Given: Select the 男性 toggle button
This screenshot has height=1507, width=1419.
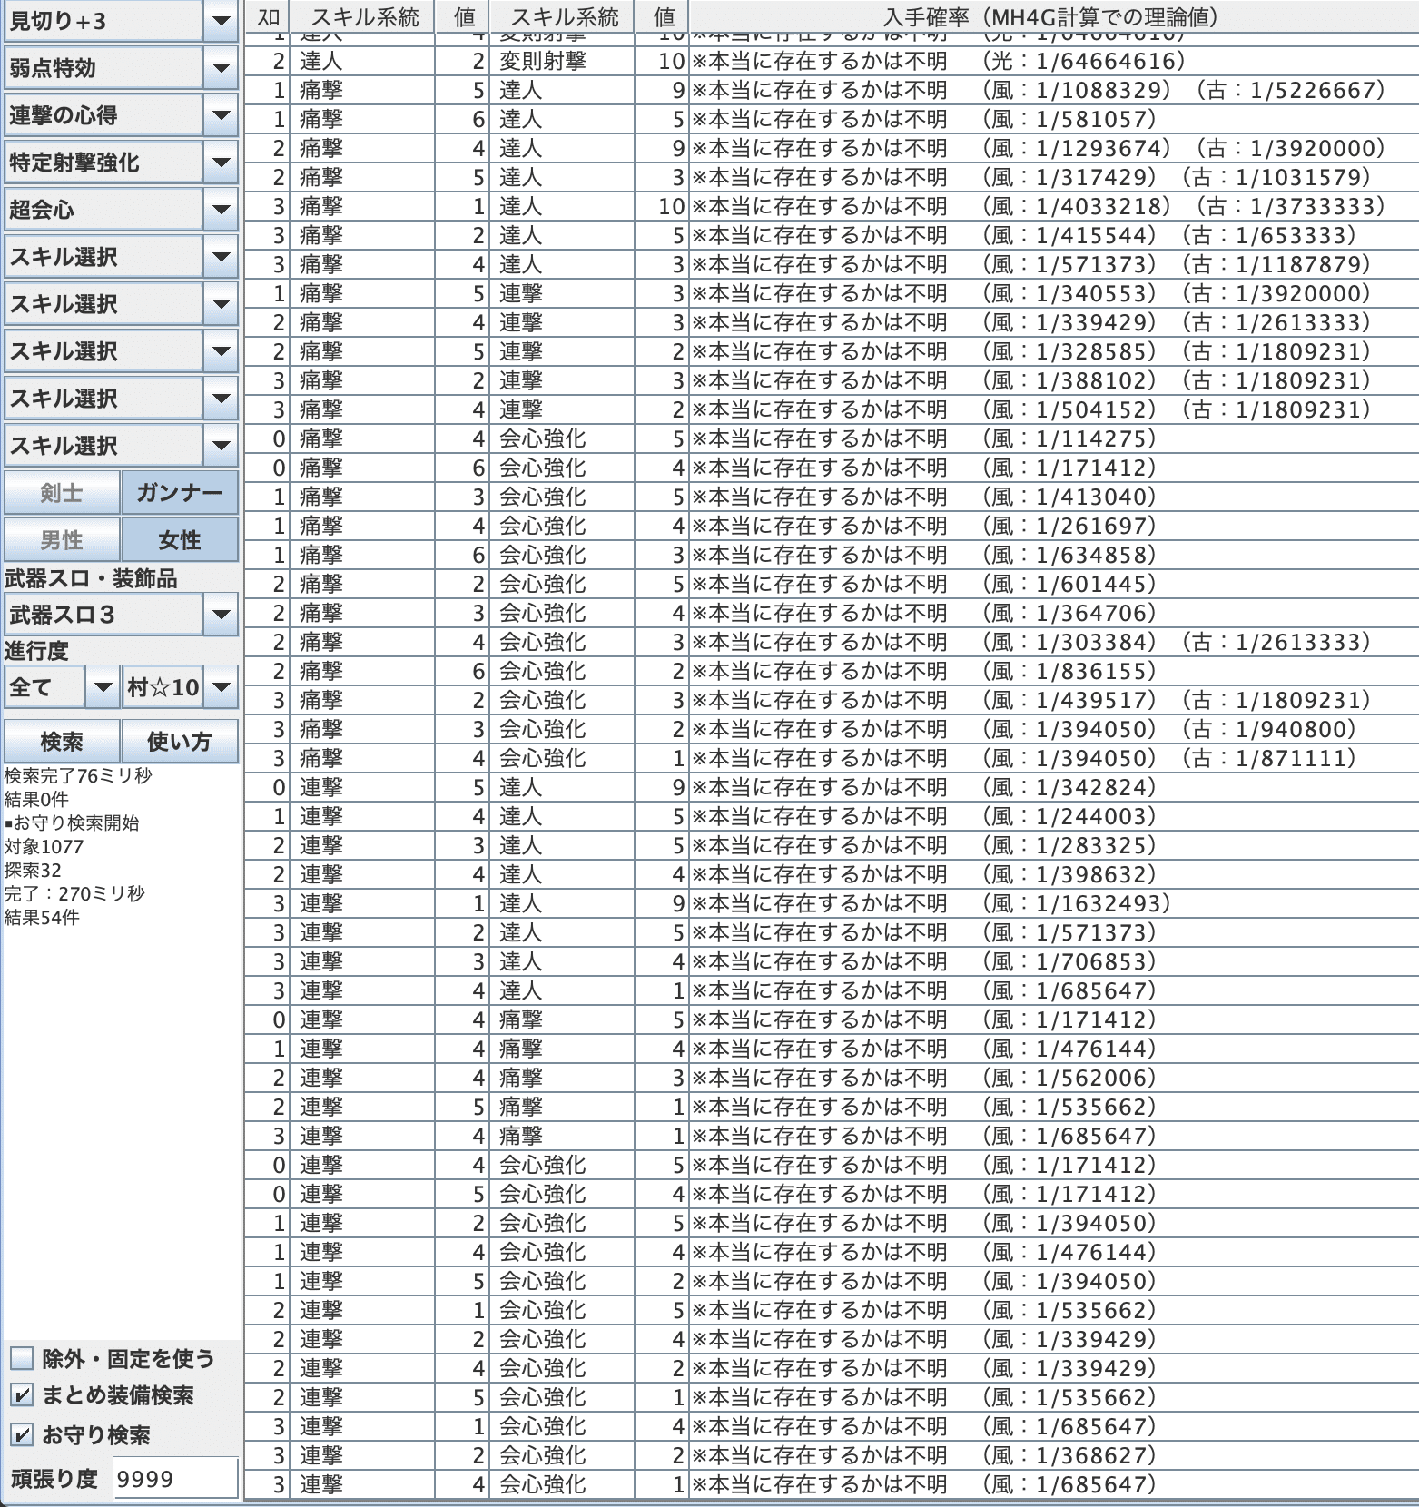Looking at the screenshot, I should click(x=62, y=540).
